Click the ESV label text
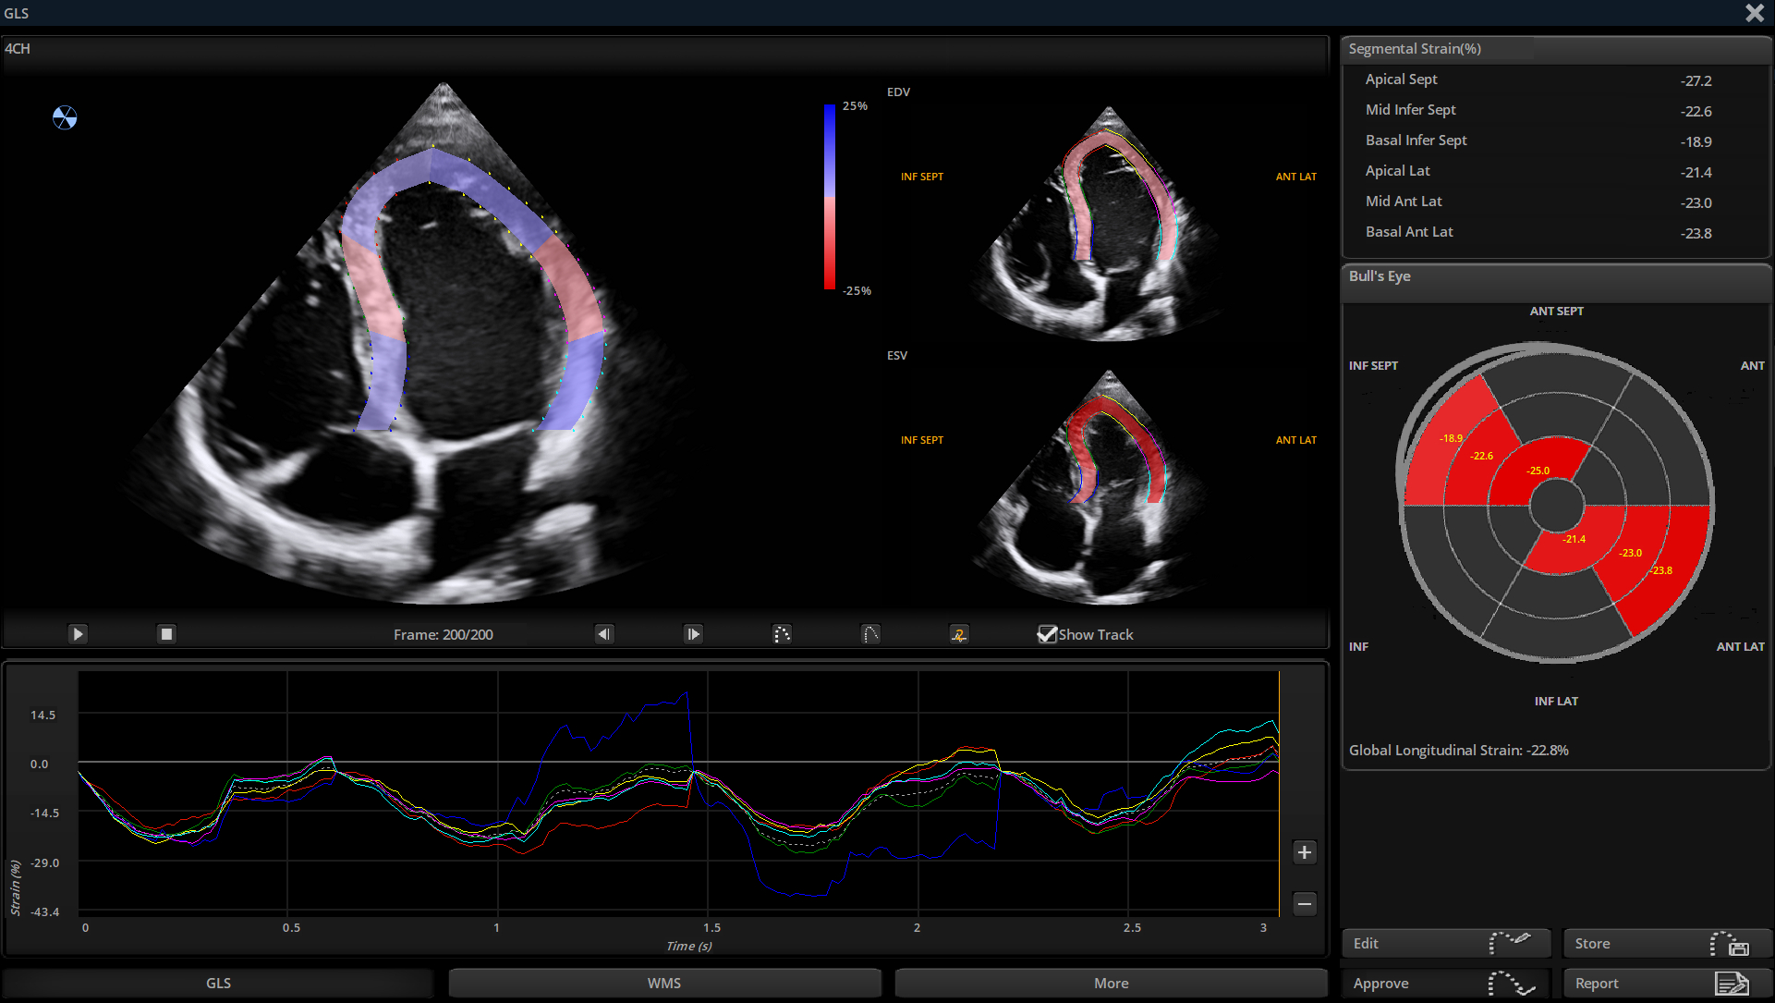Viewport: 1775px width, 1003px height. 897,356
